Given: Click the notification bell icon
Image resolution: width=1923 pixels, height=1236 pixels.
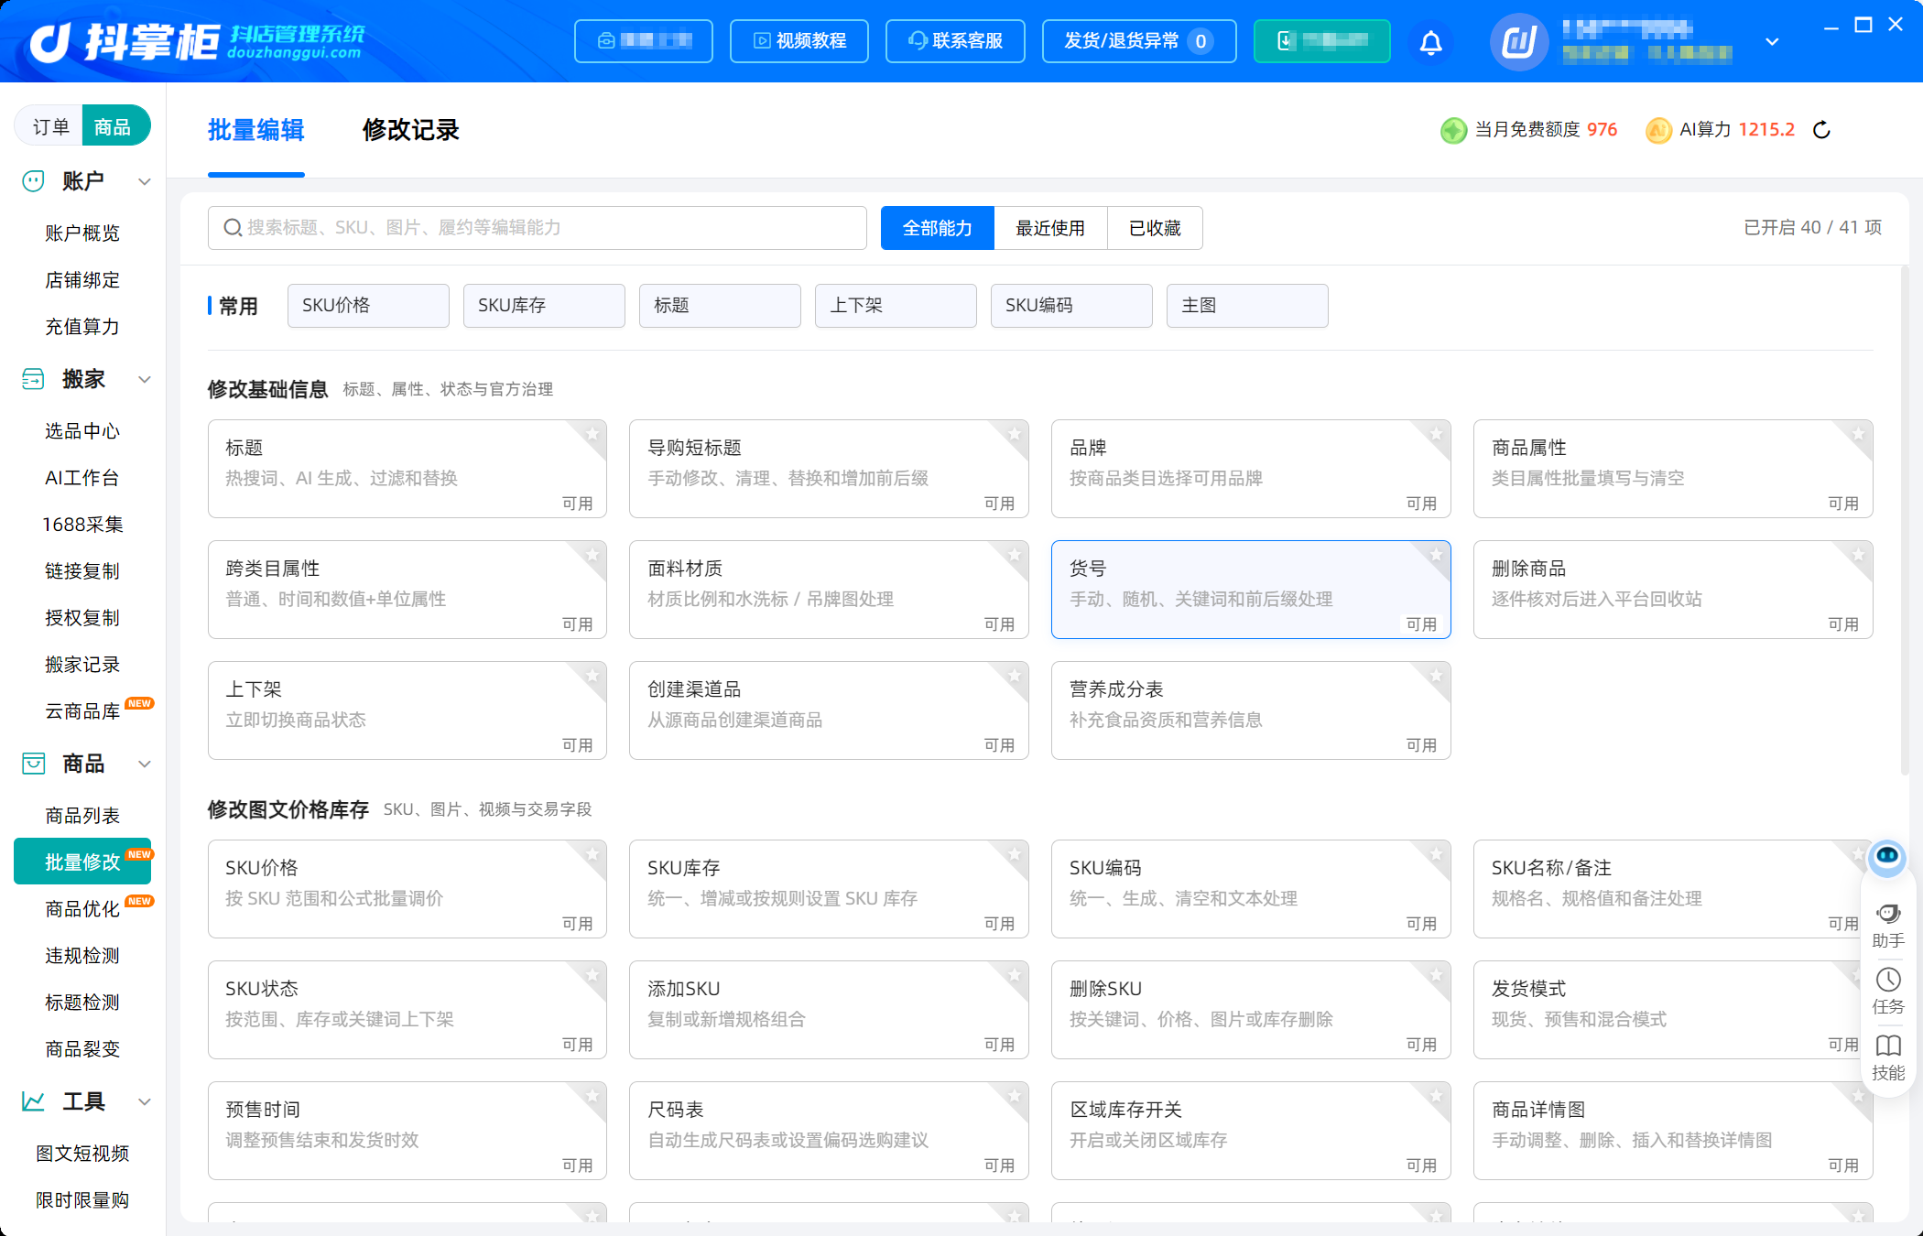Looking at the screenshot, I should point(1430,42).
